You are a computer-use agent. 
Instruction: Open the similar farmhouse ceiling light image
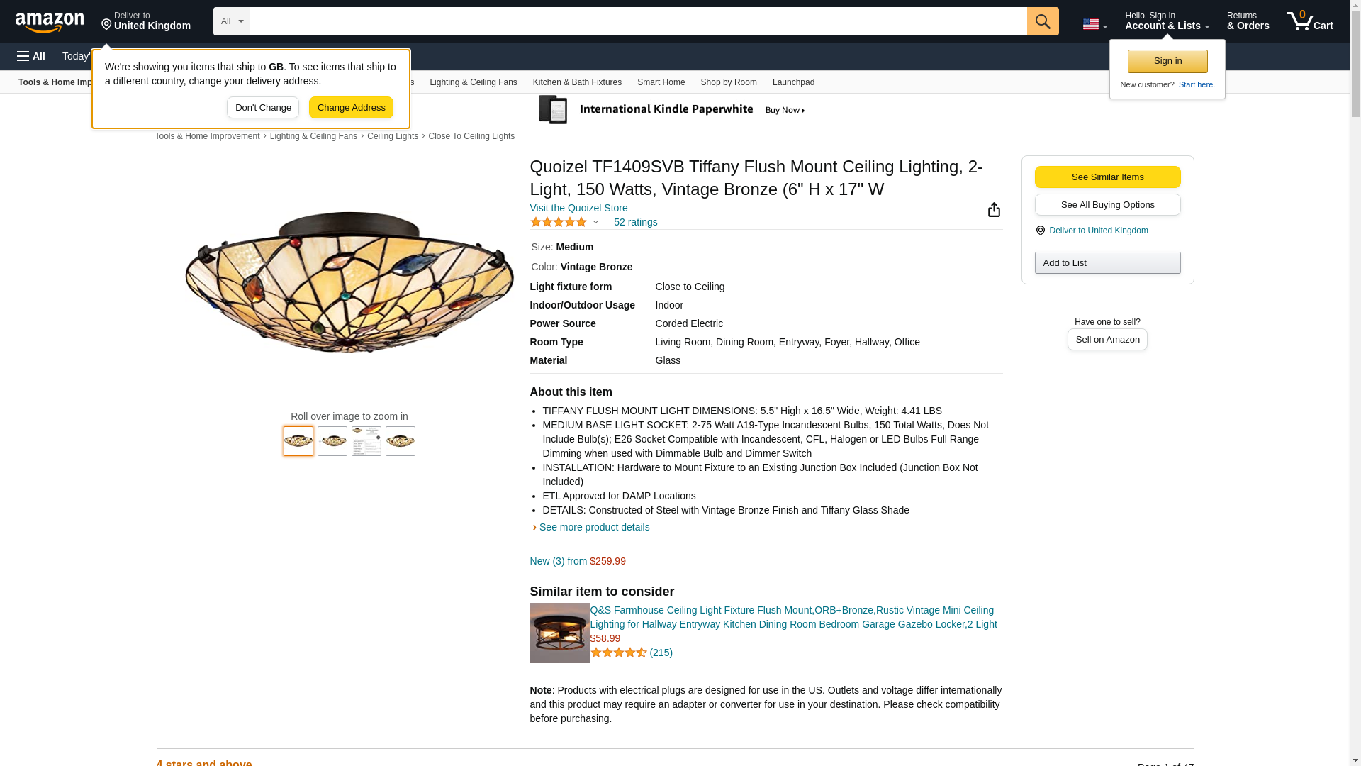(560, 633)
